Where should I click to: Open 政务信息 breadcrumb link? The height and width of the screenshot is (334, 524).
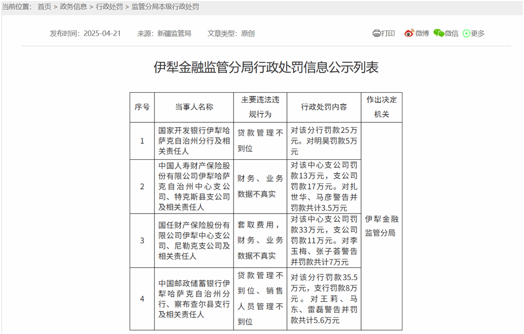(x=74, y=7)
